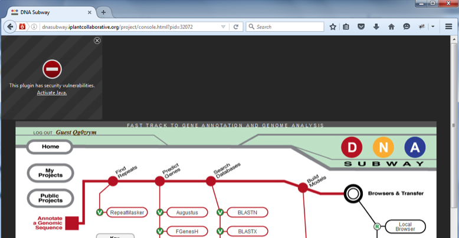Bookmark this page with the star icon

333,27
